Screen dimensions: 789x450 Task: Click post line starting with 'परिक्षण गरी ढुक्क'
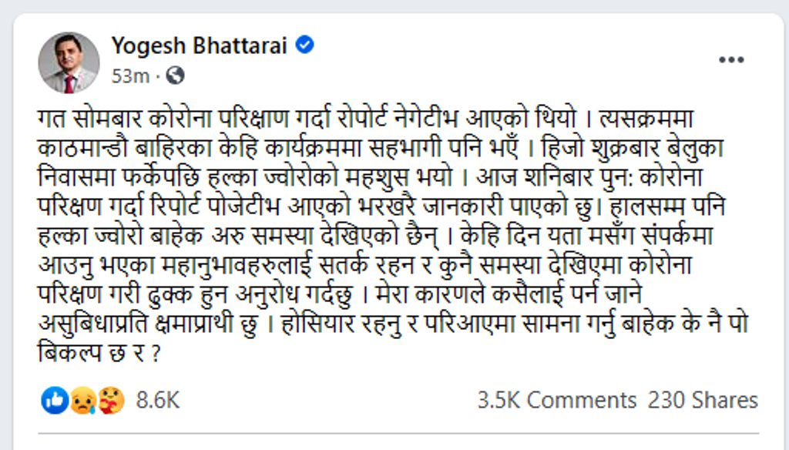pyautogui.click(x=340, y=294)
